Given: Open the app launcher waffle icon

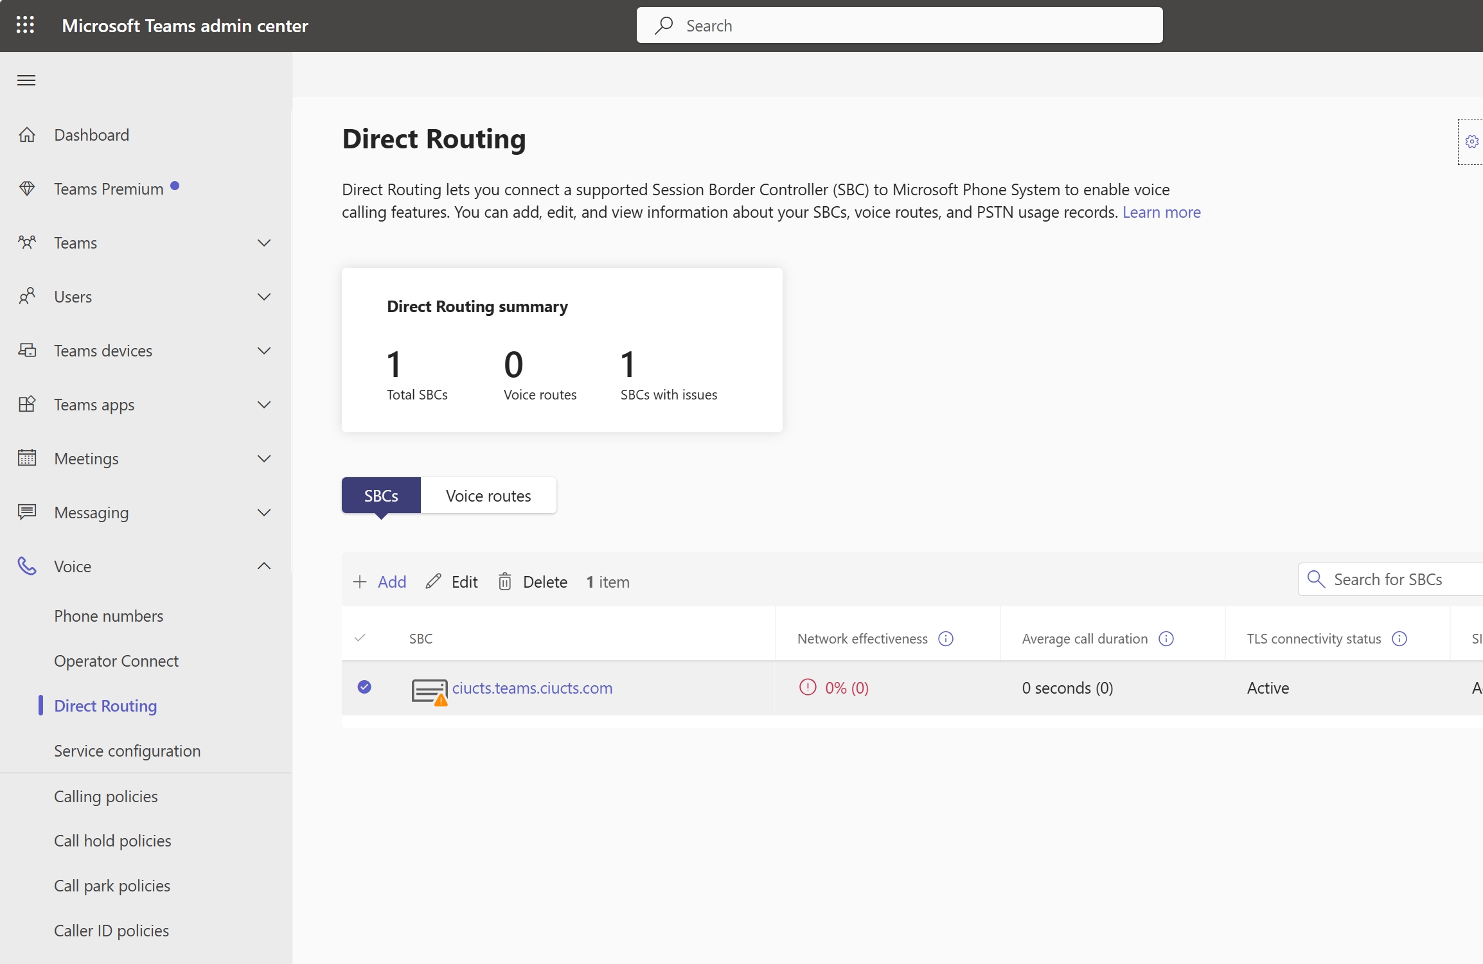Looking at the screenshot, I should click(x=25, y=25).
